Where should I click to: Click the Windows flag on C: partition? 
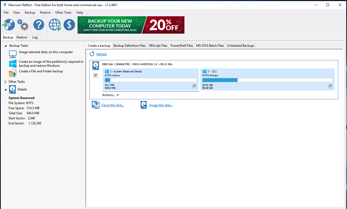coord(204,72)
